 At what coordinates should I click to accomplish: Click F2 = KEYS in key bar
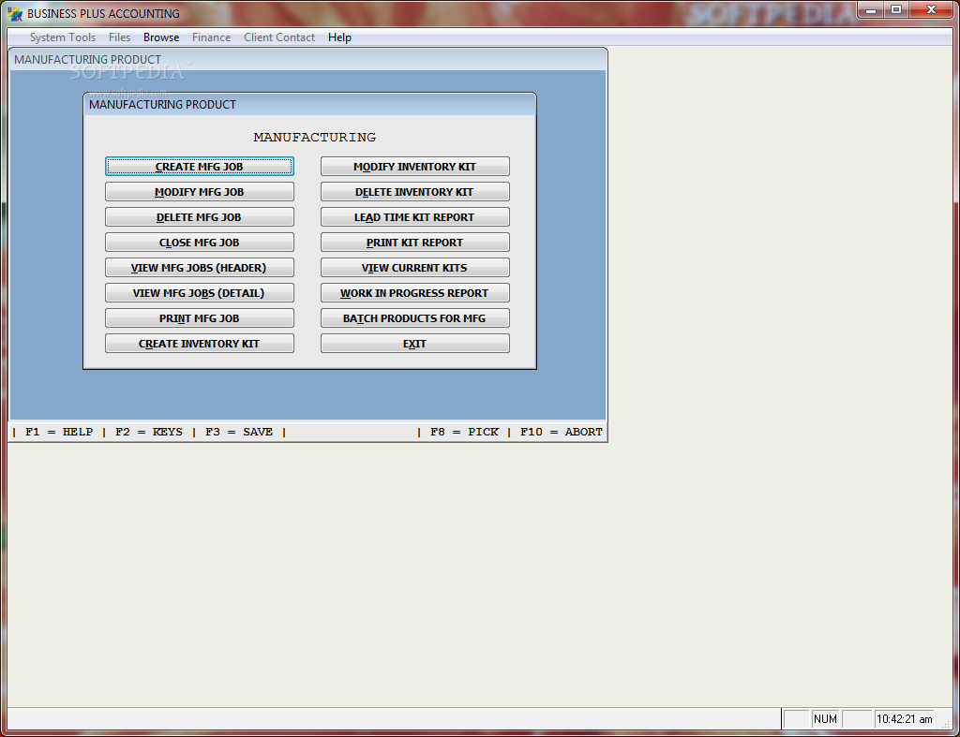coord(149,432)
